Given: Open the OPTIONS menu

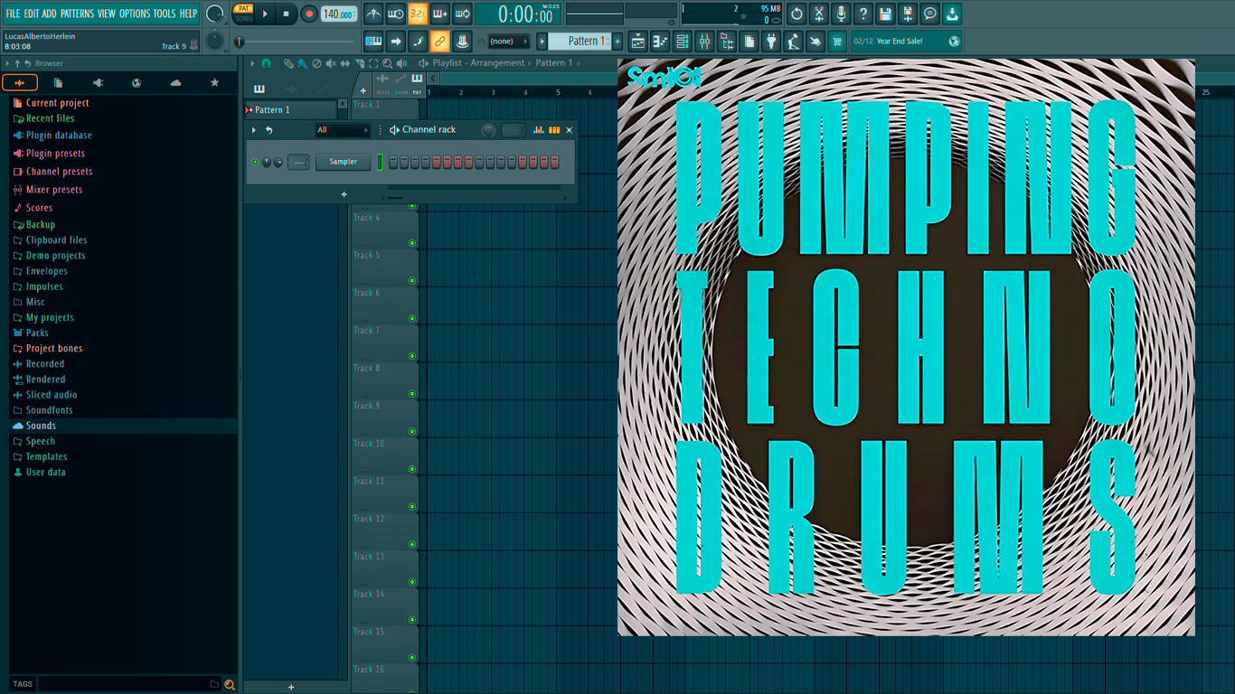Looking at the screenshot, I should click(135, 14).
